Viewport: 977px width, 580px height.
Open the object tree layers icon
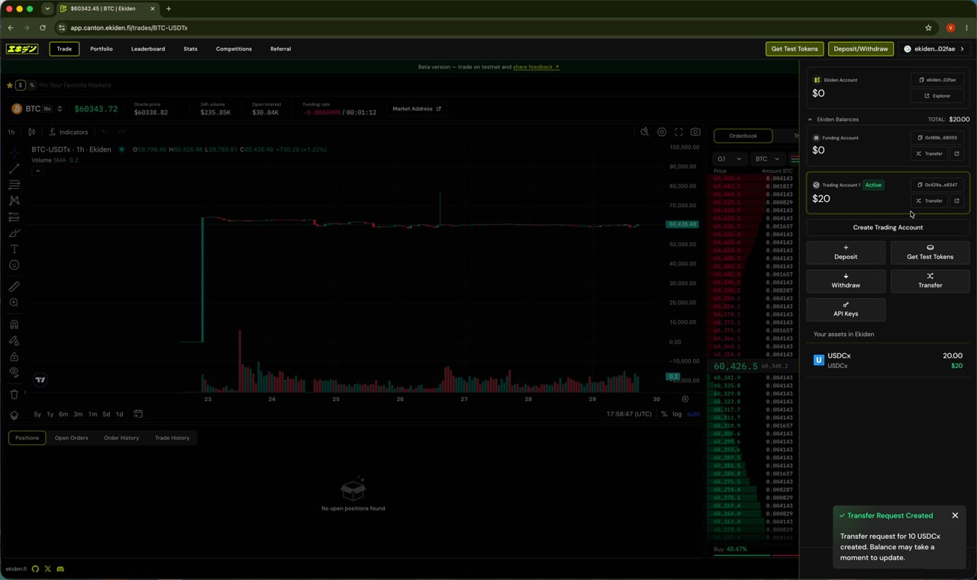point(14,415)
